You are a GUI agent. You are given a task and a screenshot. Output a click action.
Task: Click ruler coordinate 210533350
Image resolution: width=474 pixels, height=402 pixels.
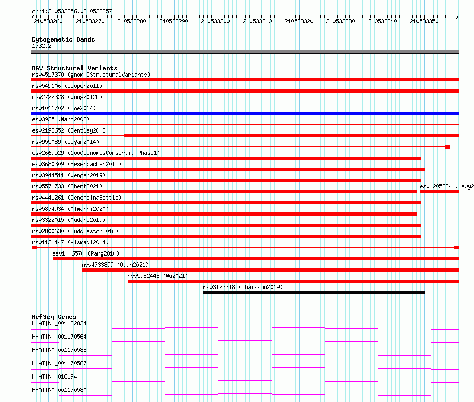[424, 21]
